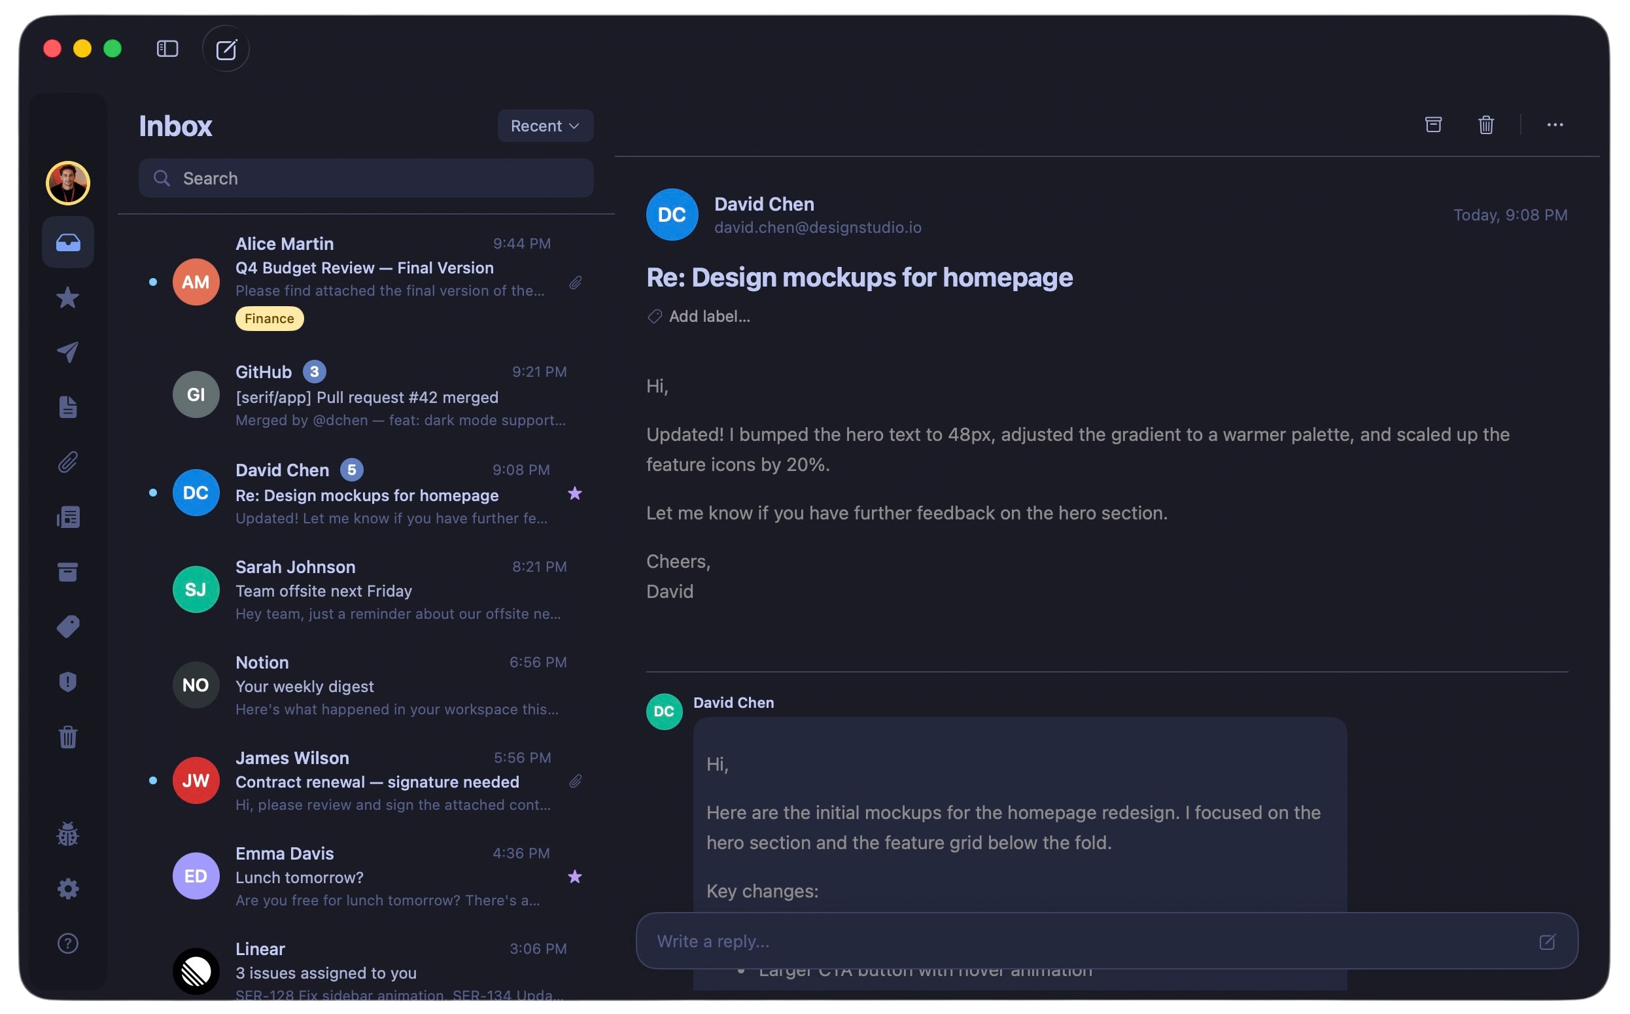The image size is (1630, 1014).
Task: Open the Spam folder shield icon
Action: click(67, 682)
